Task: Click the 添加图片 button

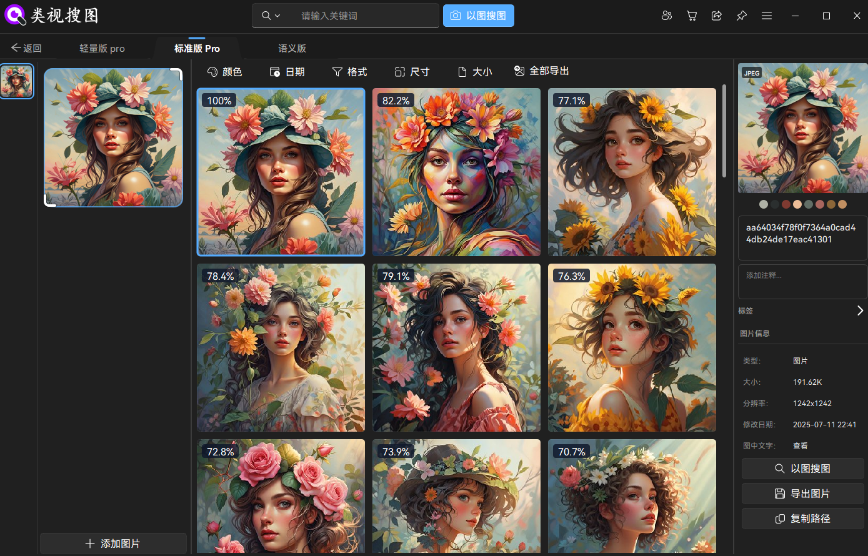Action: pyautogui.click(x=113, y=544)
